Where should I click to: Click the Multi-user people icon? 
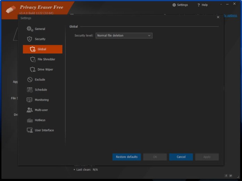[30, 110]
